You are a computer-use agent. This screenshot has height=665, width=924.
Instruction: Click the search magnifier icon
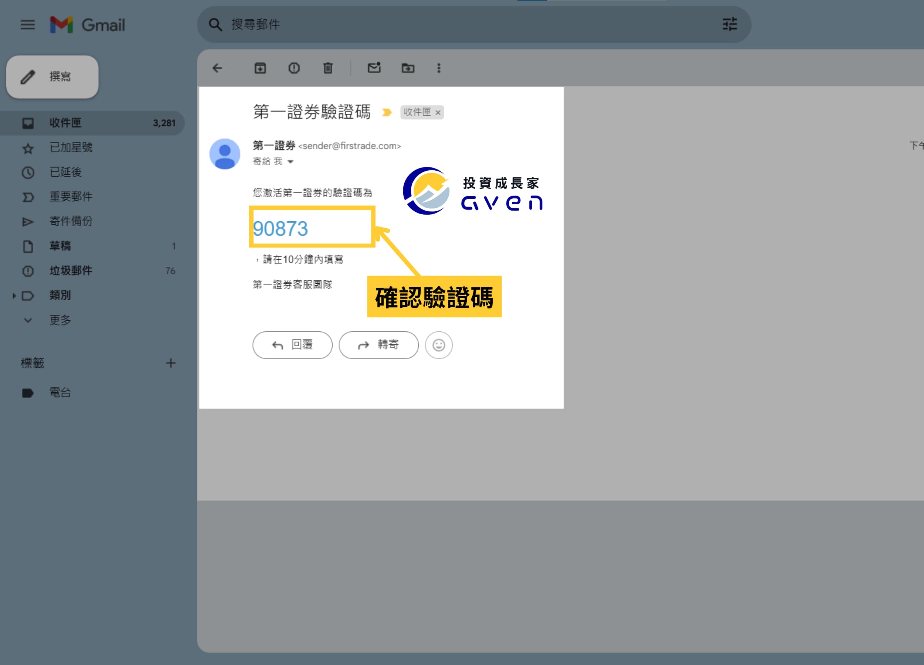pyautogui.click(x=215, y=25)
